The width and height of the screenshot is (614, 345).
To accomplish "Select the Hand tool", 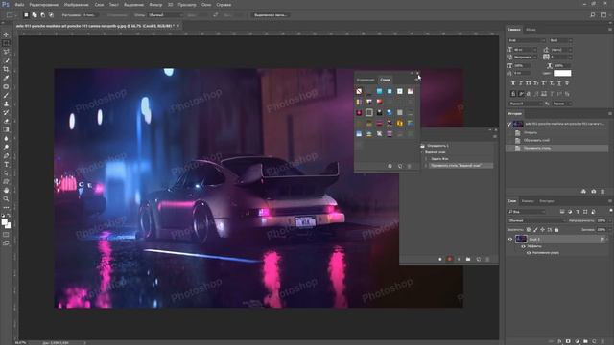I will [x=6, y=190].
